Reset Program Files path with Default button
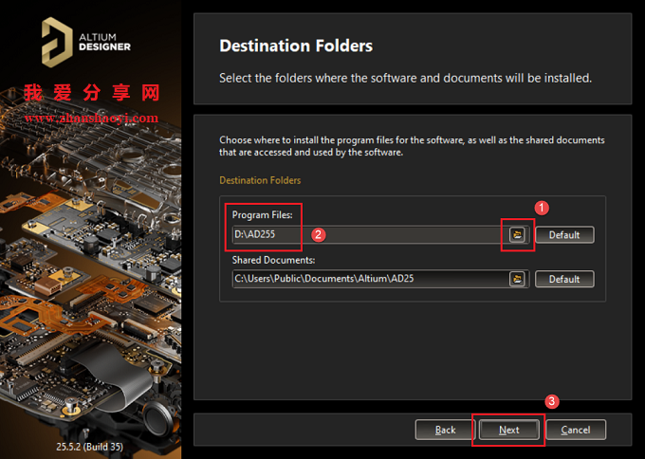The width and height of the screenshot is (645, 459). (x=564, y=235)
